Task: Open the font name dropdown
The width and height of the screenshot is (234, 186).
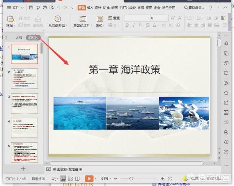Action: pyautogui.click(x=136, y=18)
